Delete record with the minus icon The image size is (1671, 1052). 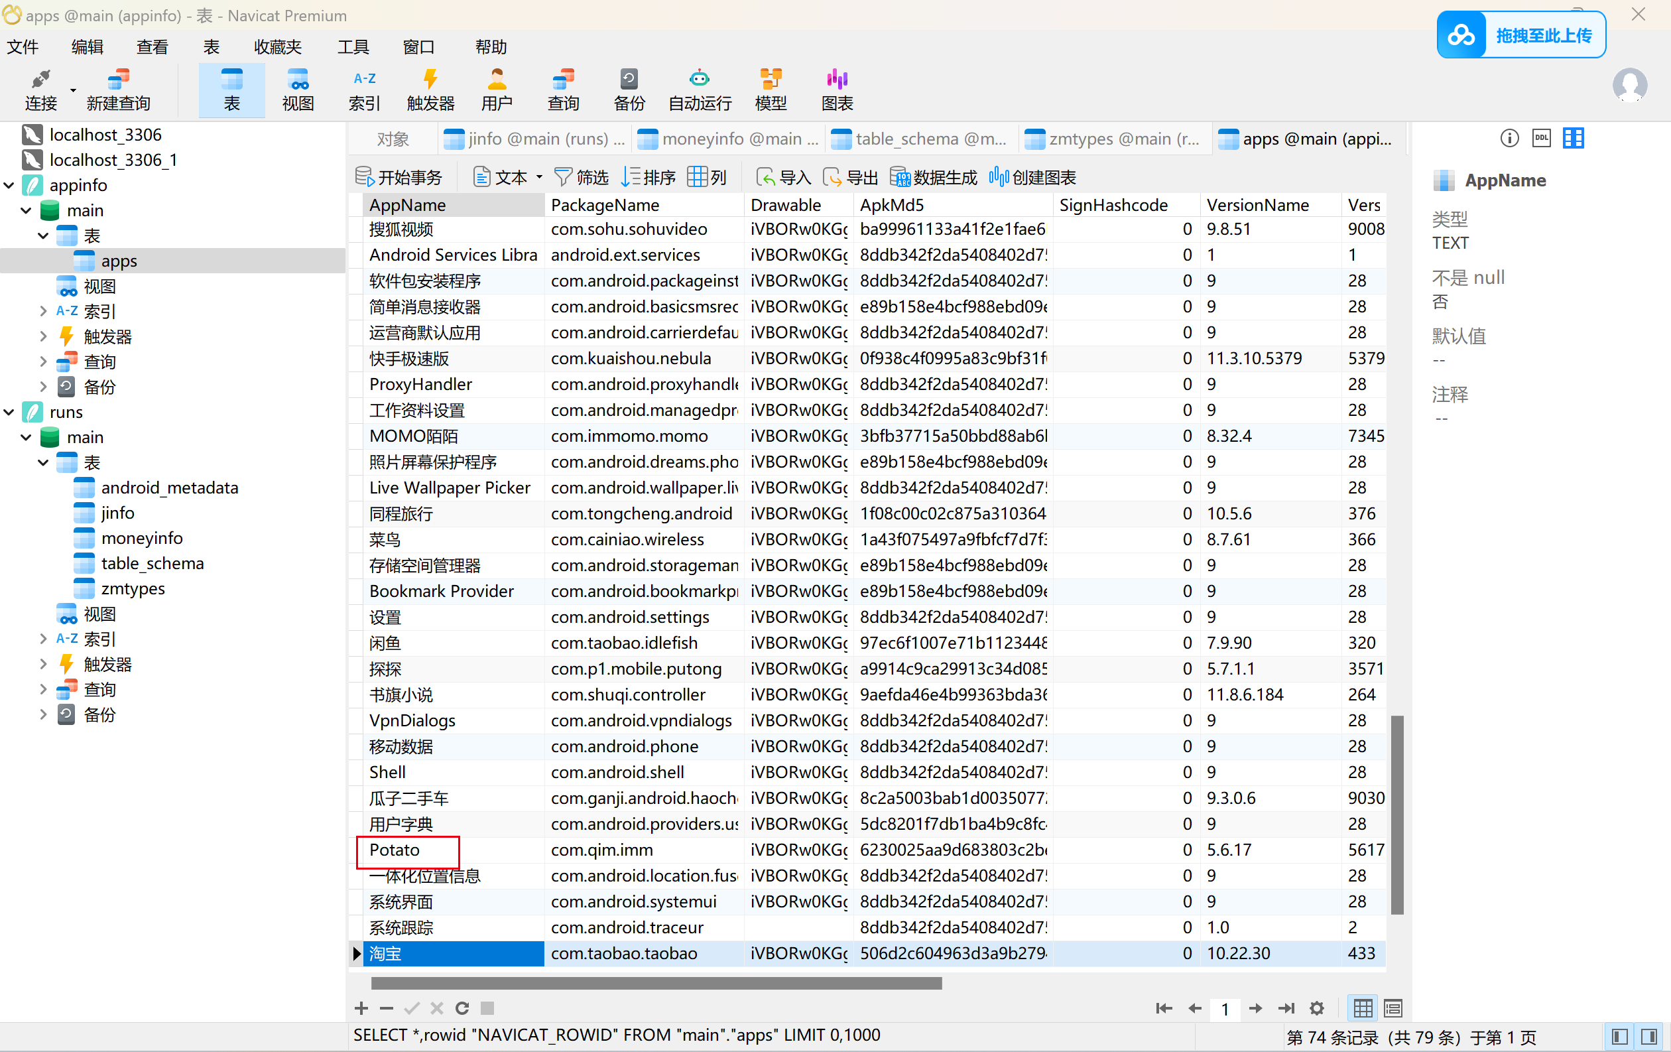(387, 1008)
